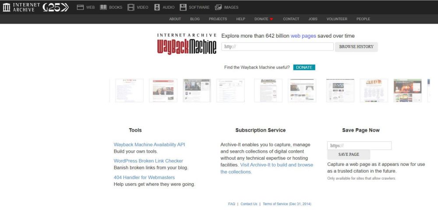Click the 'Tools' heading

[135, 130]
